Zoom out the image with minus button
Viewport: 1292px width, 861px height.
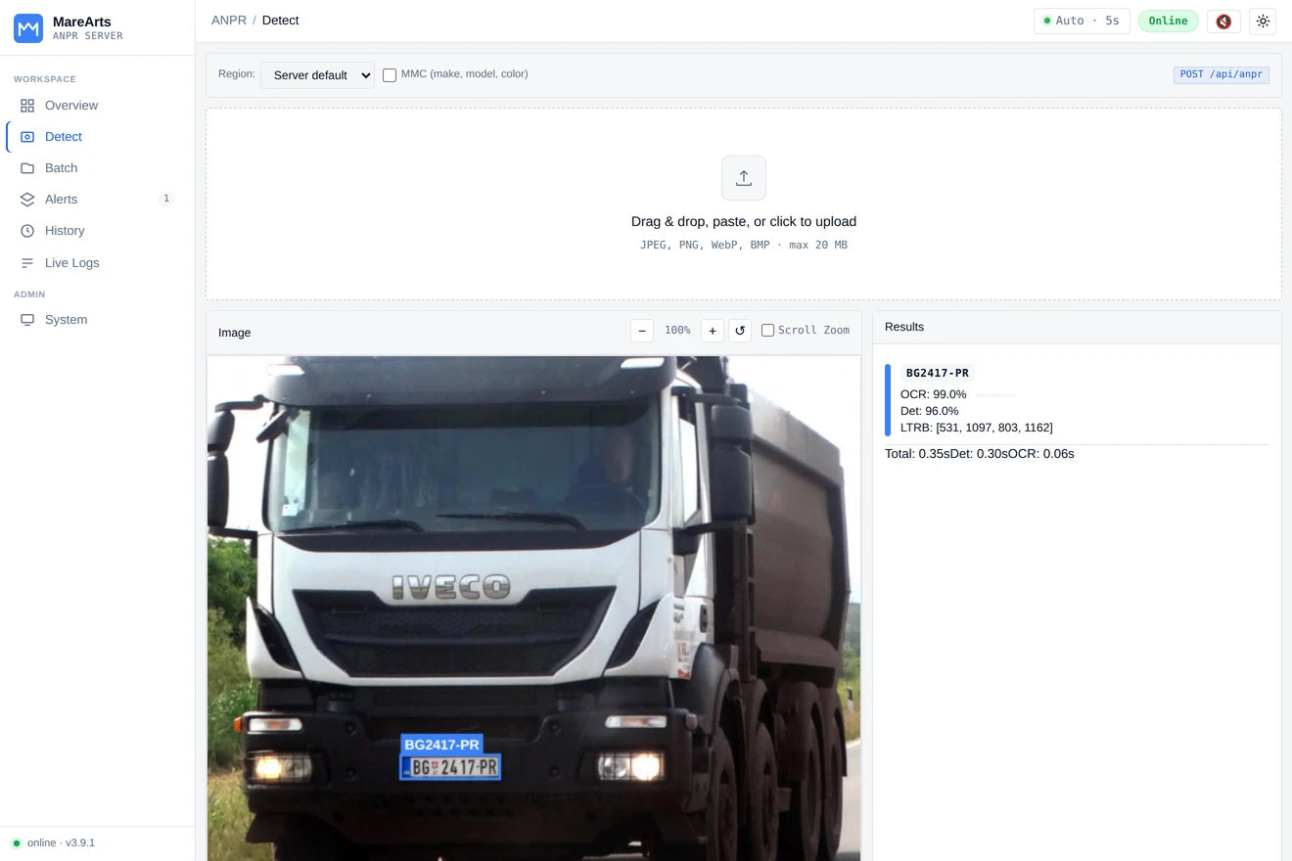(642, 331)
